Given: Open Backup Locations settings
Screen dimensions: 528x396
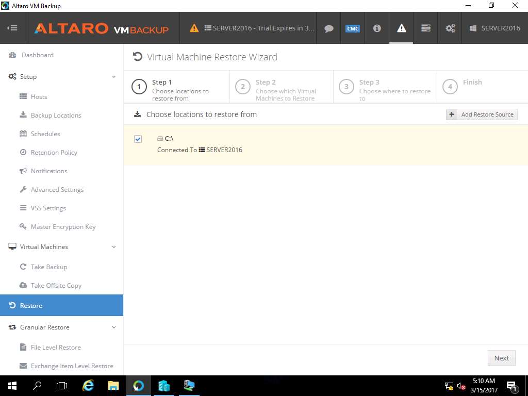Looking at the screenshot, I should tap(56, 115).
